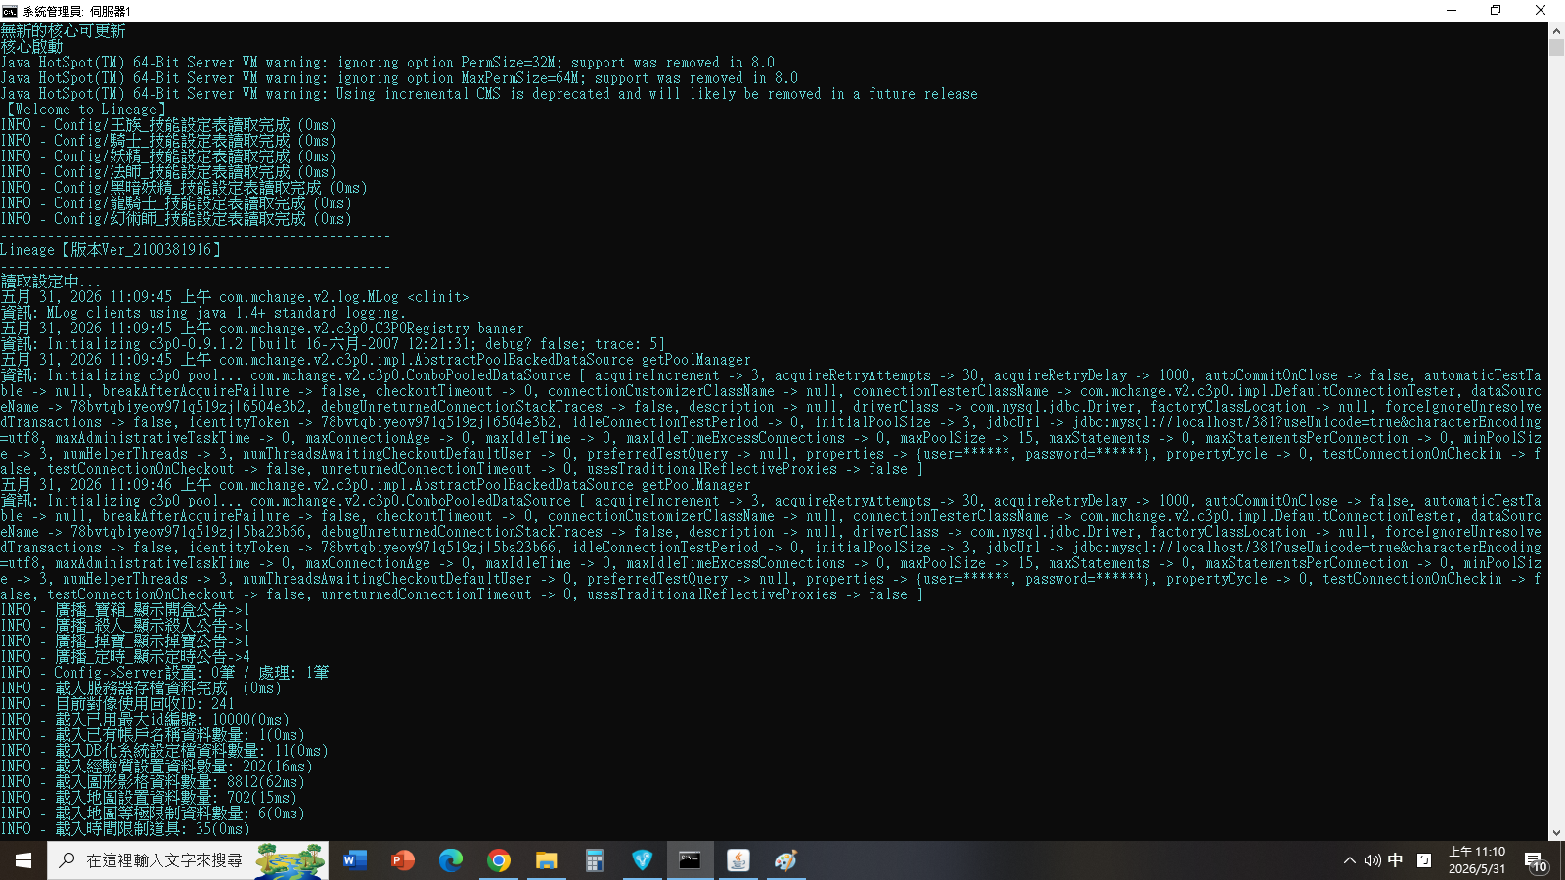The width and height of the screenshot is (1565, 880).
Task: Click the '【Welcome to Lineage】' text
Action: click(84, 110)
